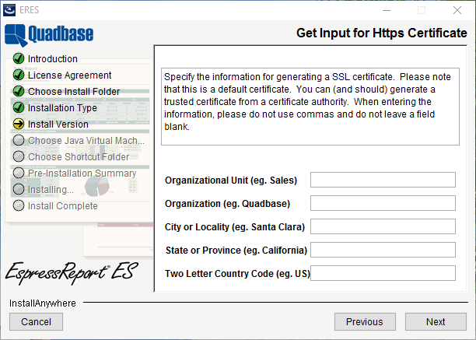Image resolution: width=476 pixels, height=340 pixels.
Task: Click the Choose Shortcut Folder step label
Action: 79,157
